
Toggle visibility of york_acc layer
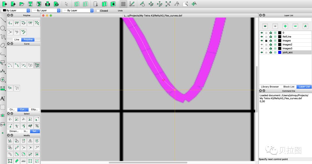coord(262,52)
